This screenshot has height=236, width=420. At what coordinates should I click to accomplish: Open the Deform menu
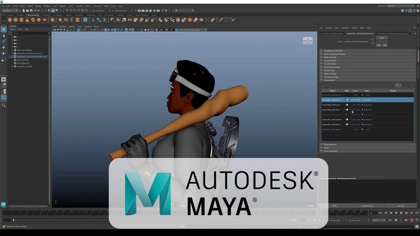click(88, 6)
